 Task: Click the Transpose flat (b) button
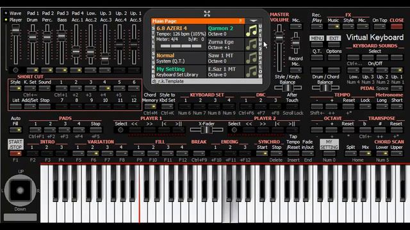tap(365, 130)
